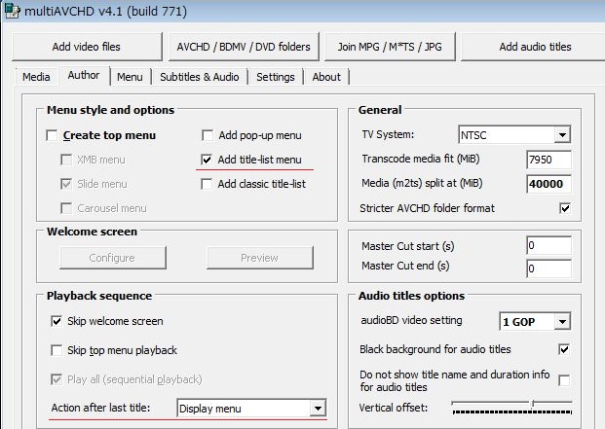Select the Author tab
Screen dimensions: 605x429
(84, 75)
